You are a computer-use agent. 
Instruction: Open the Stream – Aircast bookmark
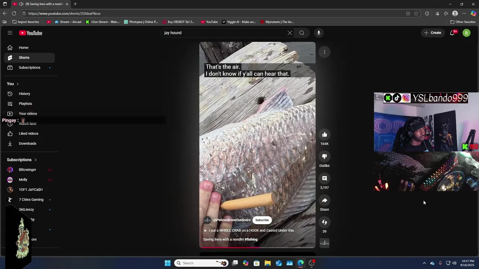tap(68, 22)
